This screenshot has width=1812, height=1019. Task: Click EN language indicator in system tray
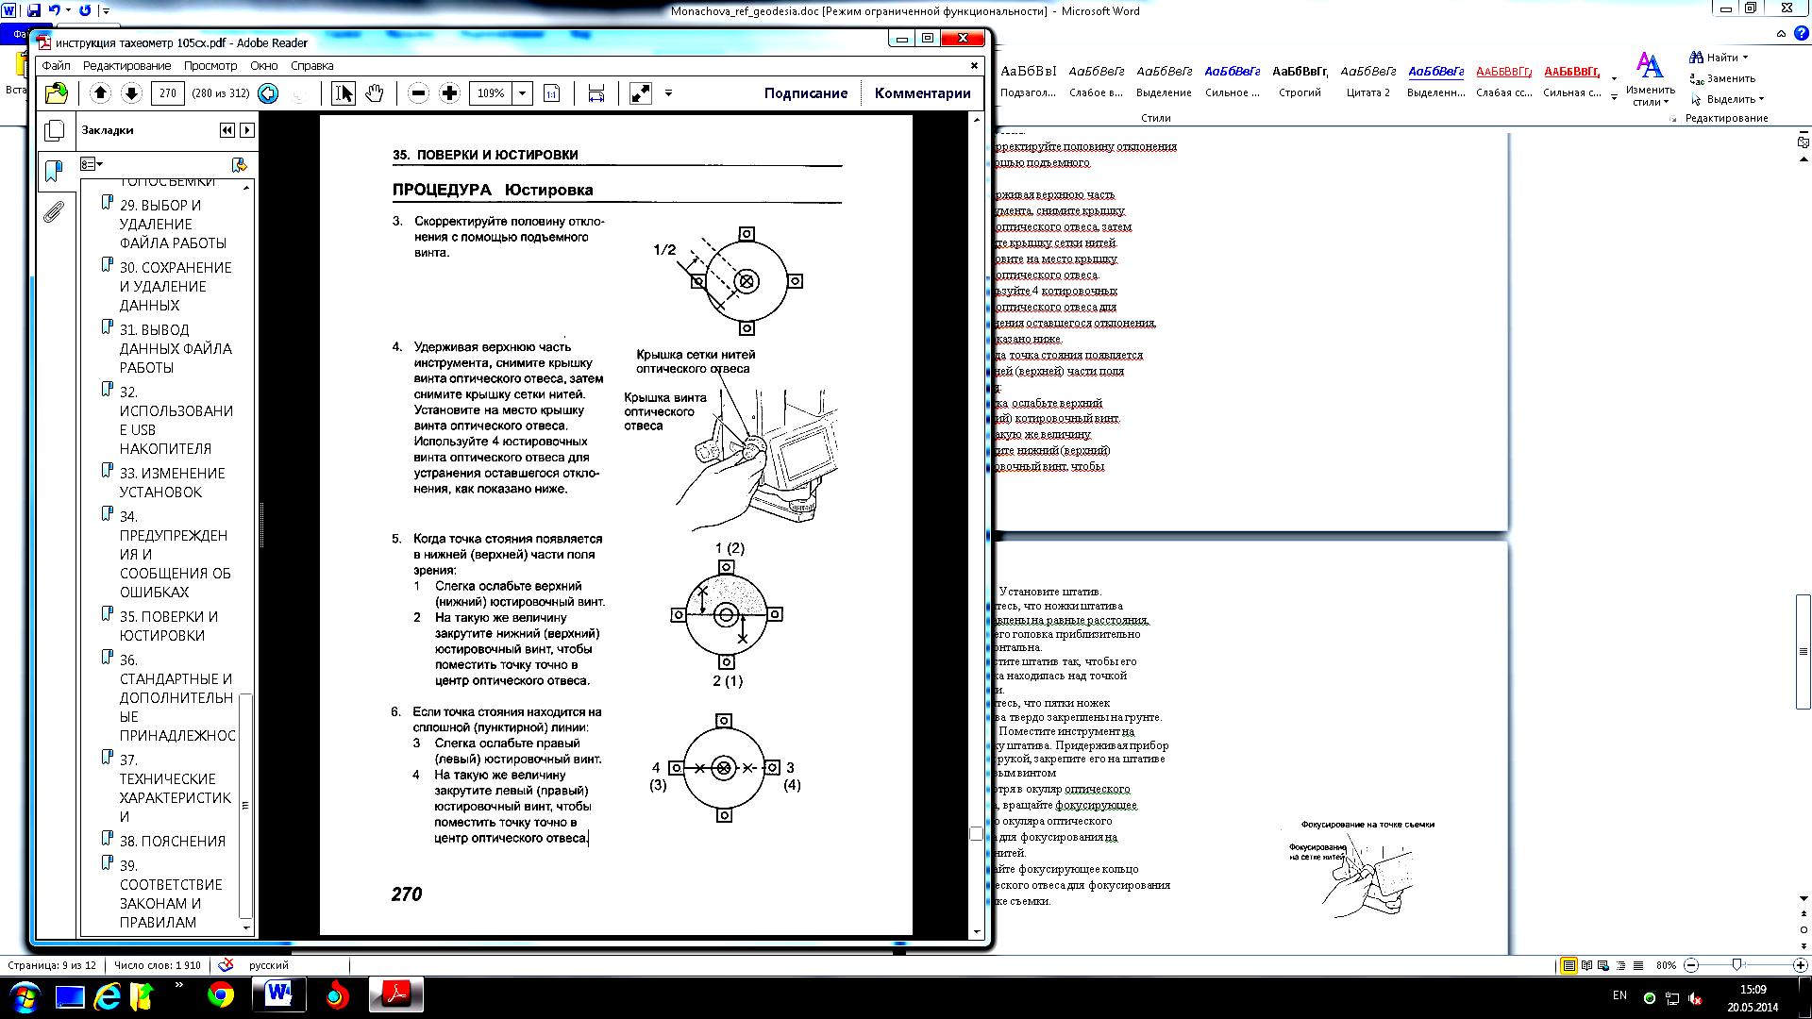tap(1619, 995)
